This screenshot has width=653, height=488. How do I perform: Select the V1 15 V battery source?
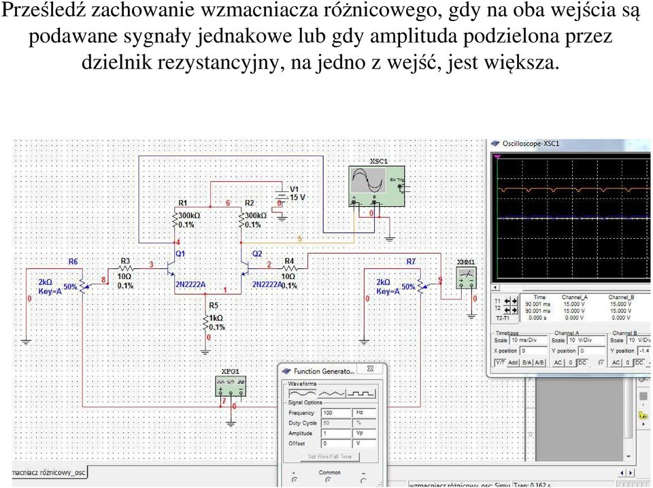(282, 196)
